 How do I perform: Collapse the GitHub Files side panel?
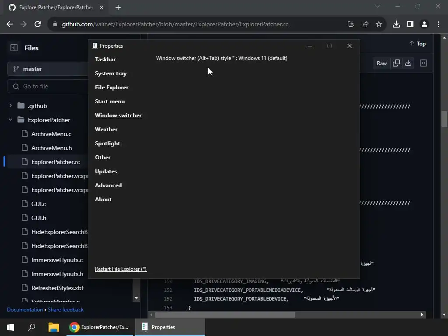[14, 48]
